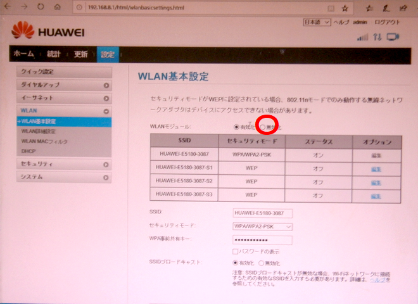Image resolution: width=418 pixels, height=304 pixels.
Task: Click the SSID text field
Action: coord(262,213)
